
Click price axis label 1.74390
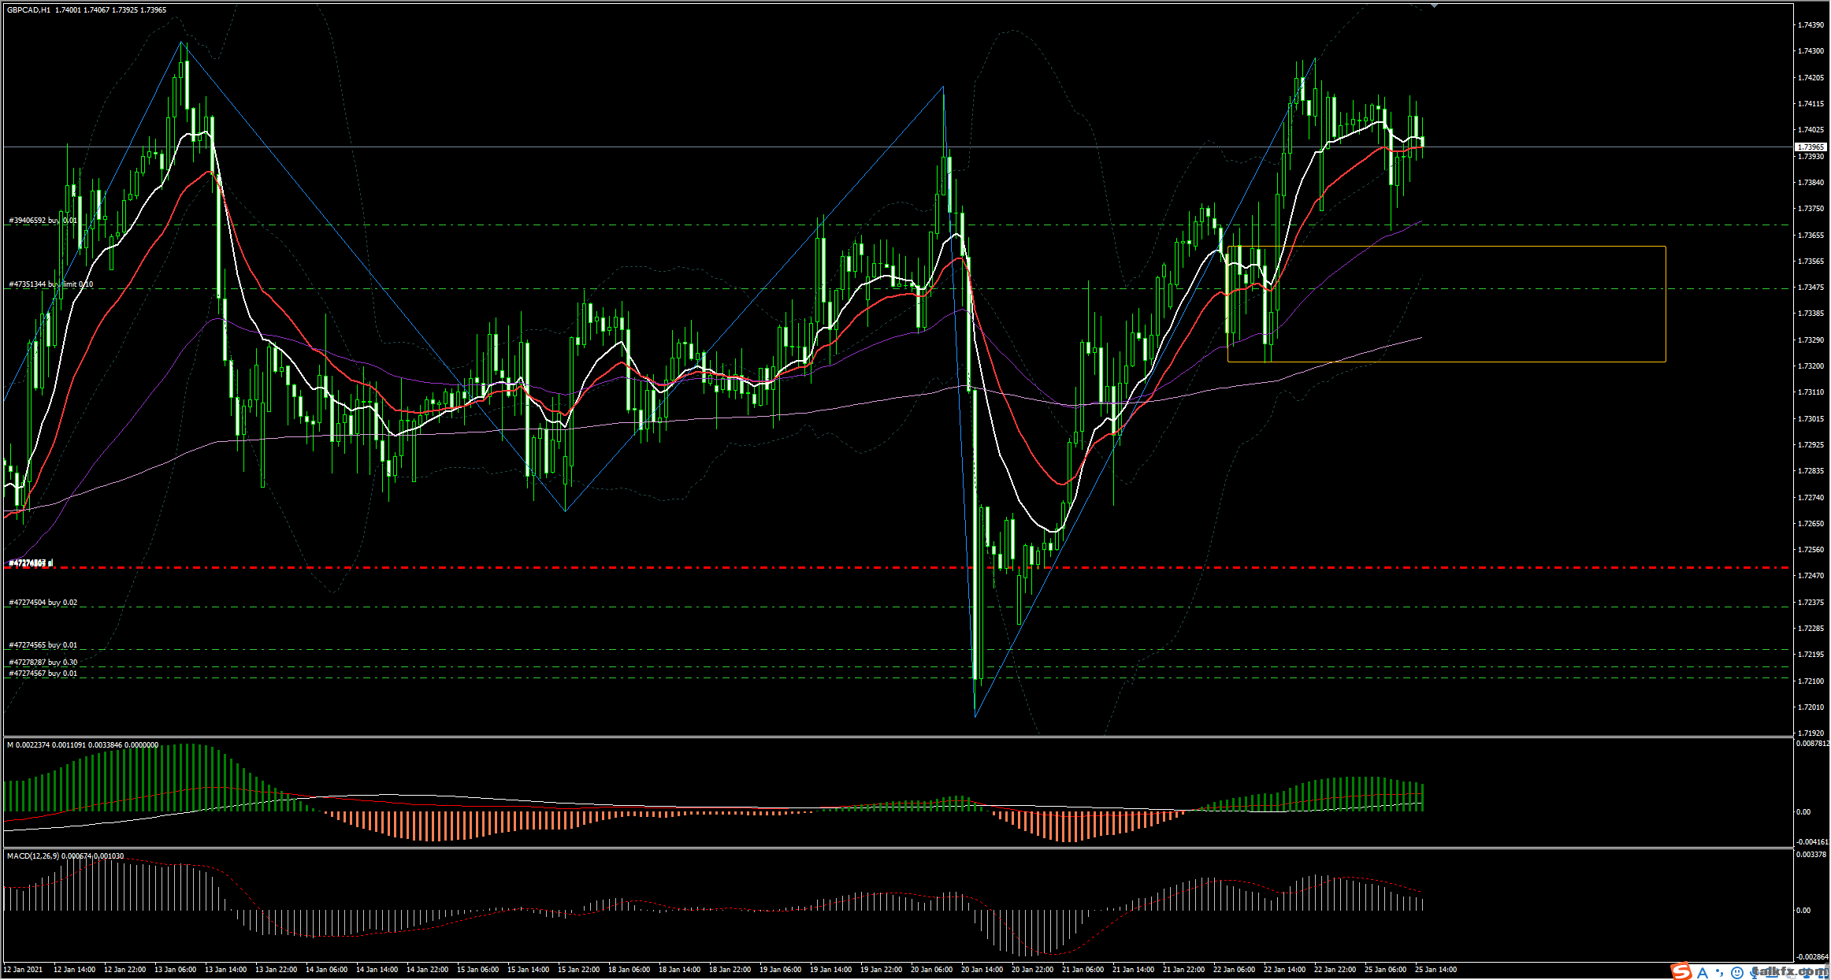pyautogui.click(x=1811, y=24)
